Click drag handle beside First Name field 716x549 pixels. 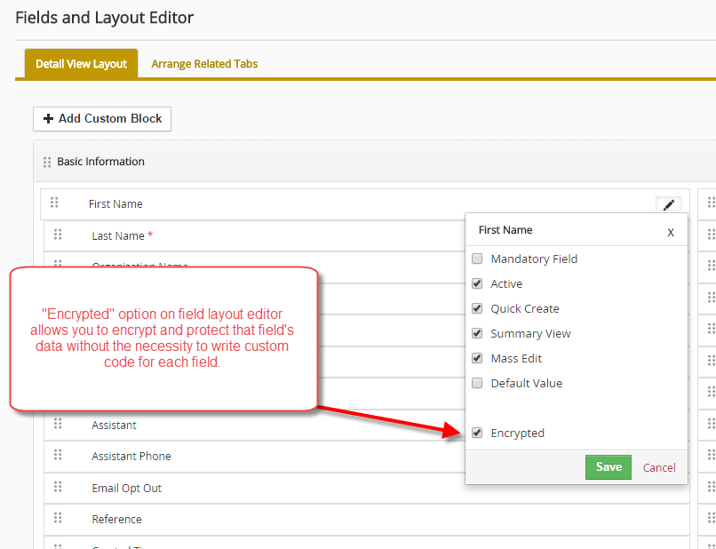point(54,203)
